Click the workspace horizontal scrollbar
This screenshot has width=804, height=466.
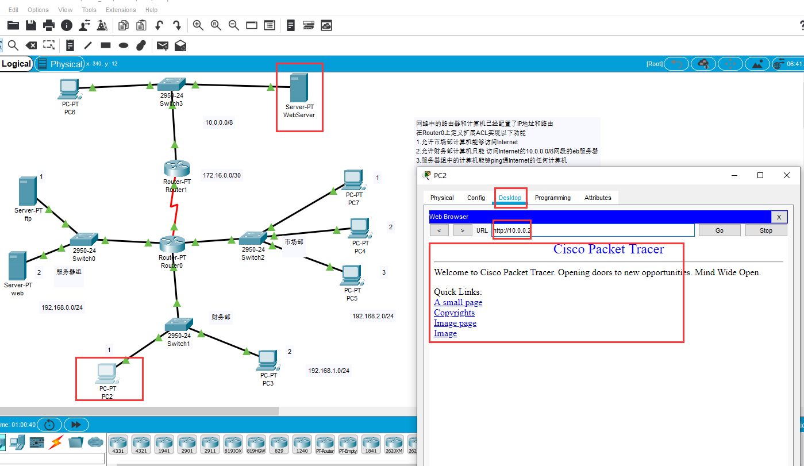click(x=139, y=411)
